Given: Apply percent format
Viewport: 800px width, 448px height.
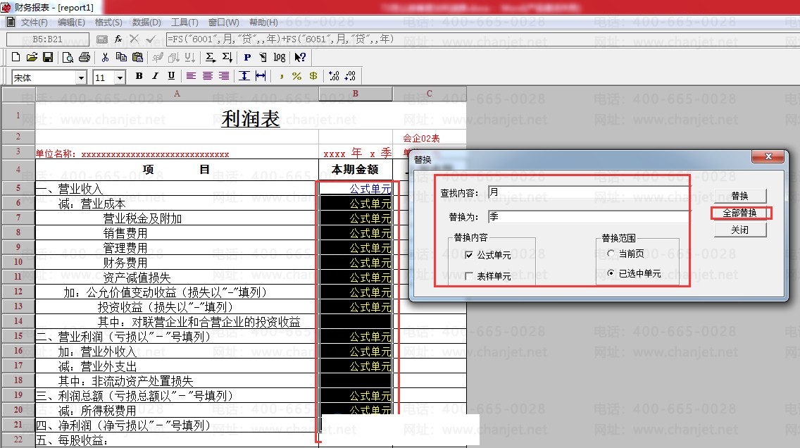Looking at the screenshot, I should point(297,76).
